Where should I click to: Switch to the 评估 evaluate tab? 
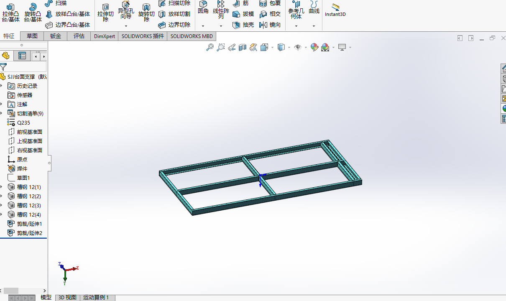[79, 36]
